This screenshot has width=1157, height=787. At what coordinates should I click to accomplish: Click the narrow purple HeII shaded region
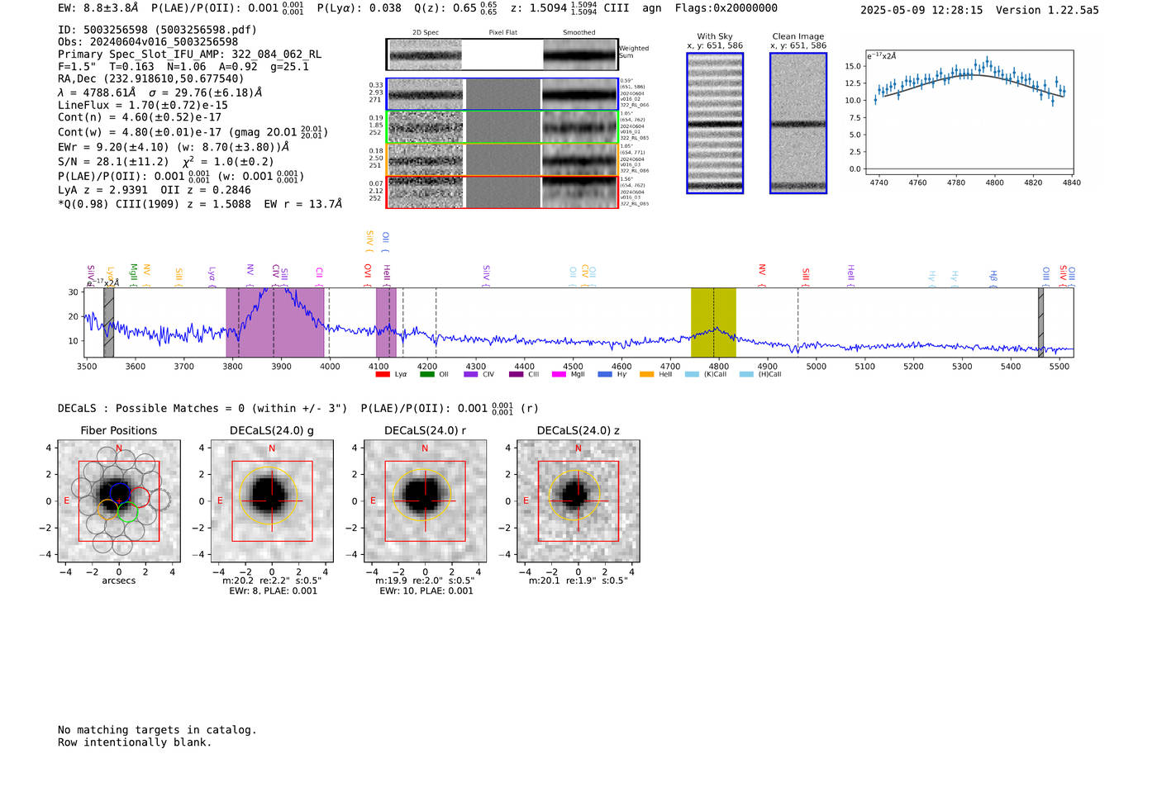[386, 322]
